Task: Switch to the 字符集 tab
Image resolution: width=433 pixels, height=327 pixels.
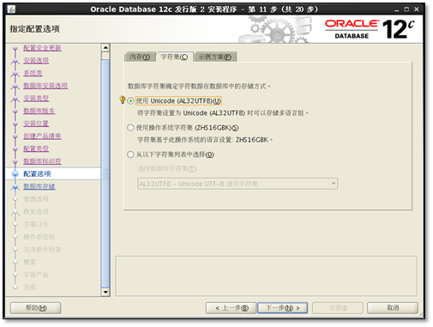Action: [174, 57]
